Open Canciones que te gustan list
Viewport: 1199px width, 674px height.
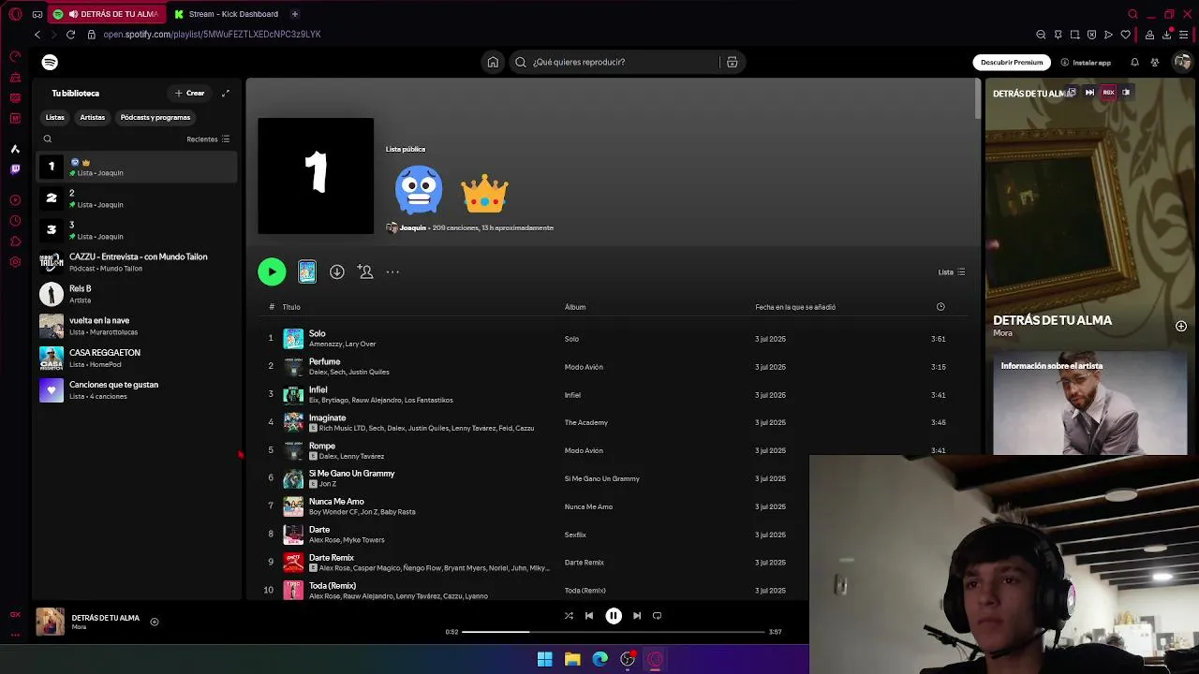point(137,389)
